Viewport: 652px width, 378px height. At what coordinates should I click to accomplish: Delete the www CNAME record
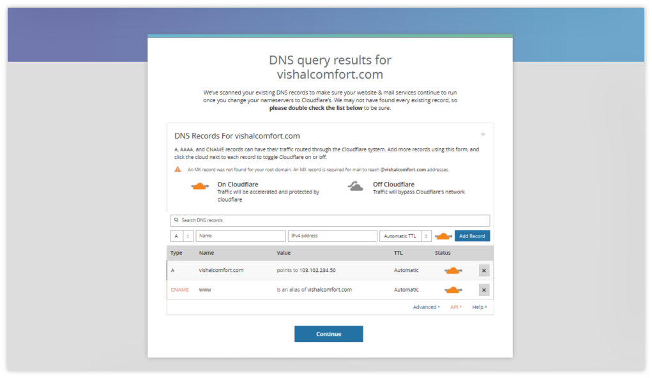pos(484,290)
